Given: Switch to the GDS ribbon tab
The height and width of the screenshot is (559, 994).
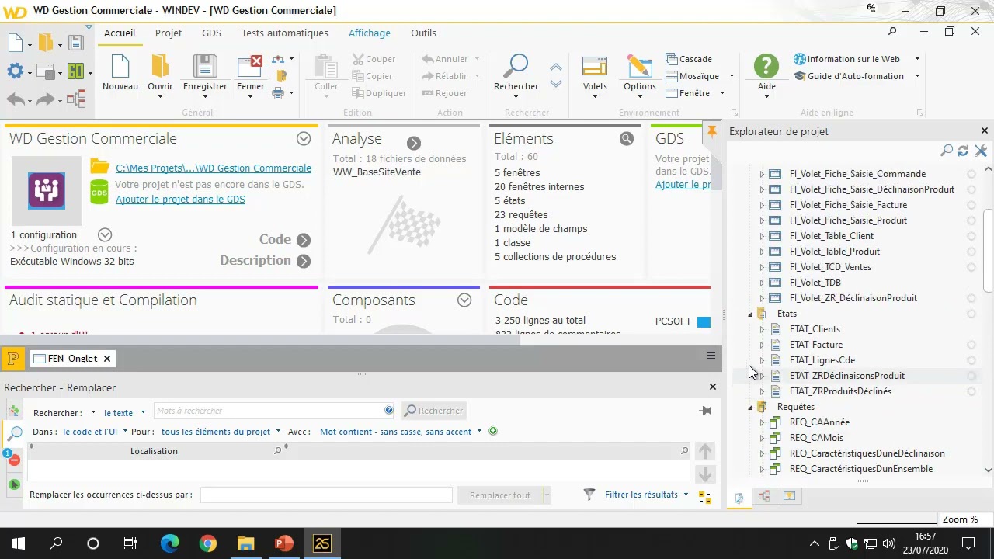Looking at the screenshot, I should point(211,33).
